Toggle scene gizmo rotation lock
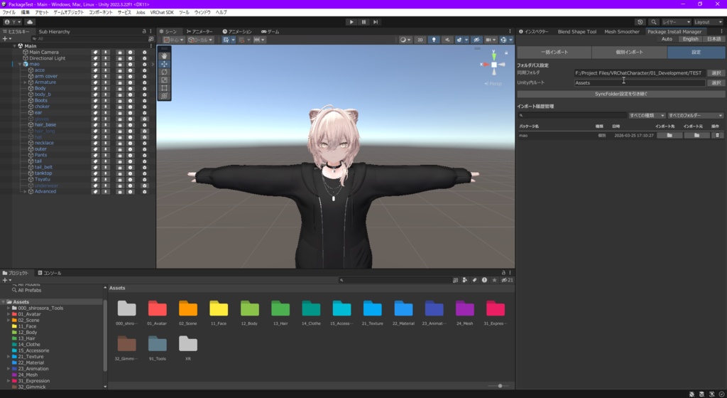This screenshot has width=727, height=398. [506, 53]
